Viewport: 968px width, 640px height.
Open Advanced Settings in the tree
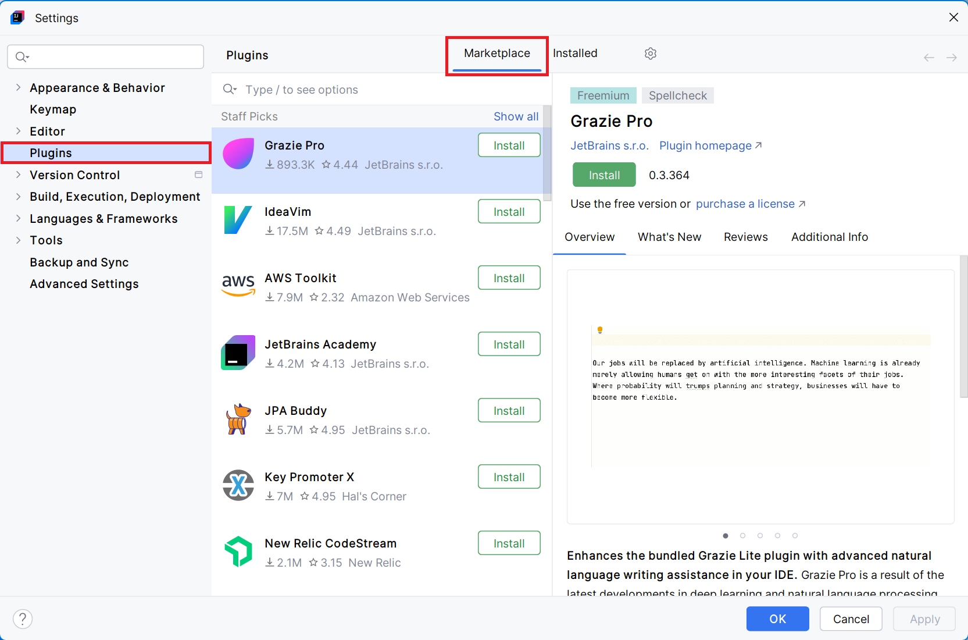[84, 284]
